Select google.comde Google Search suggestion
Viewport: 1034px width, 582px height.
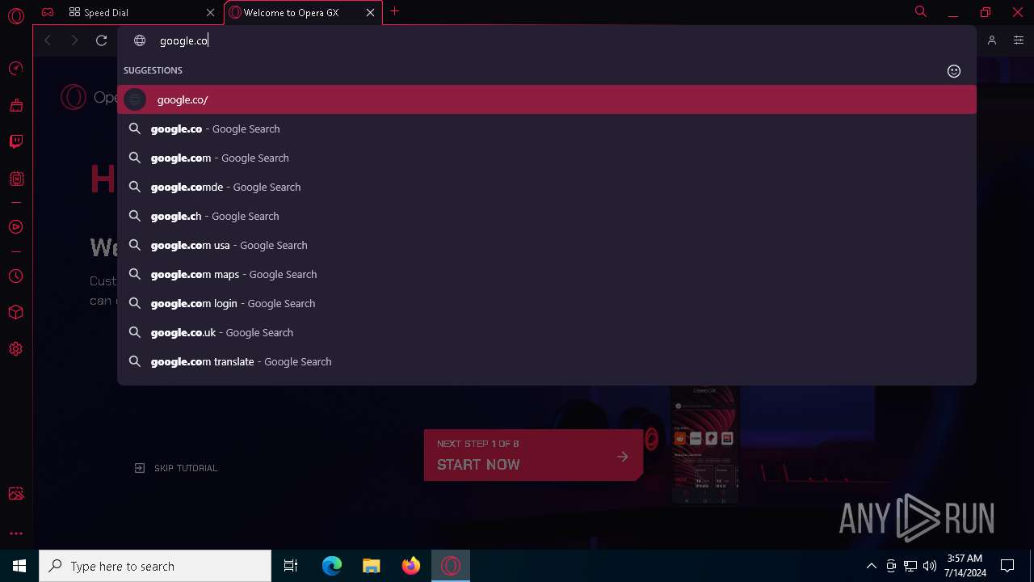[x=547, y=187]
